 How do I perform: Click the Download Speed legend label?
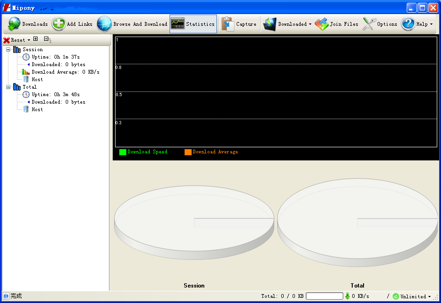147,152
